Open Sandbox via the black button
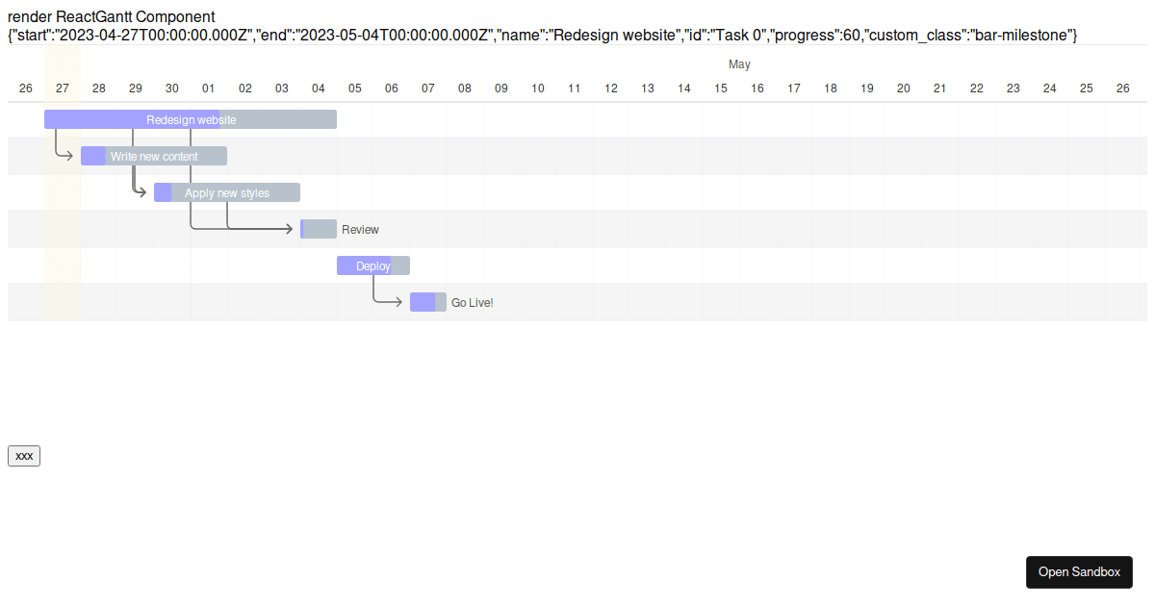Viewport: 1155px width, 606px height. click(x=1079, y=571)
